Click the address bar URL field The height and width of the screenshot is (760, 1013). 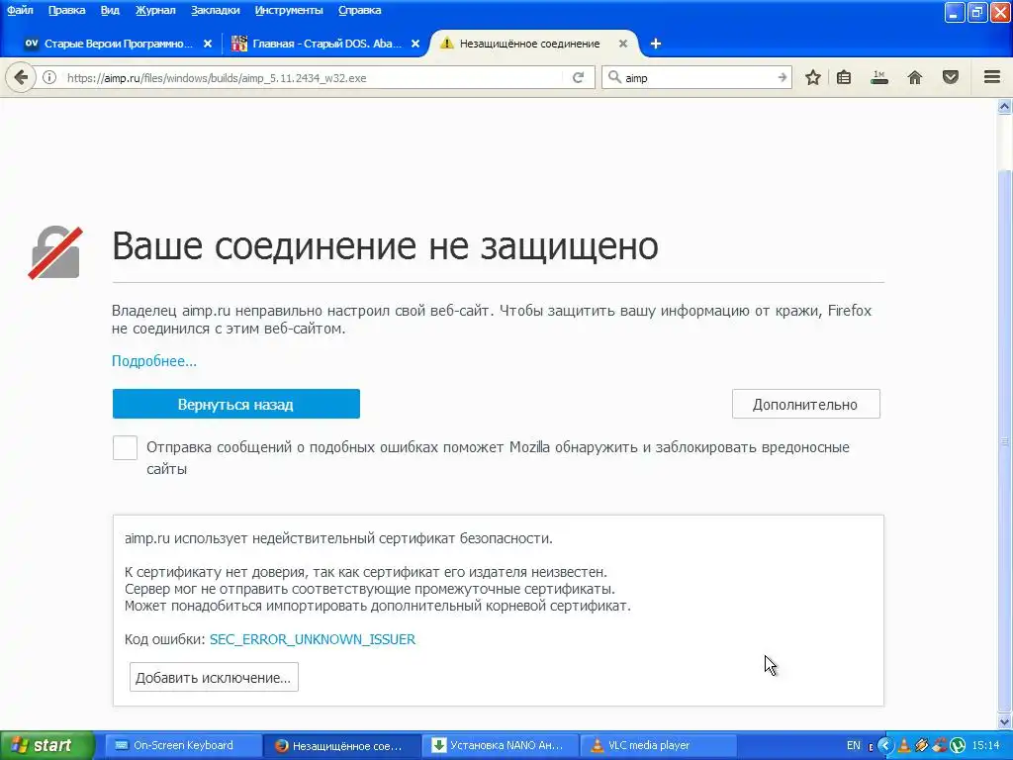tap(314, 77)
